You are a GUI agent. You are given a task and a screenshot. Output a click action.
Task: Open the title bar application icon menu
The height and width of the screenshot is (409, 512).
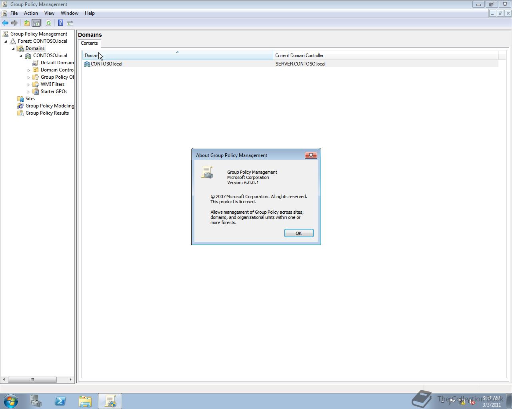pyautogui.click(x=4, y=4)
